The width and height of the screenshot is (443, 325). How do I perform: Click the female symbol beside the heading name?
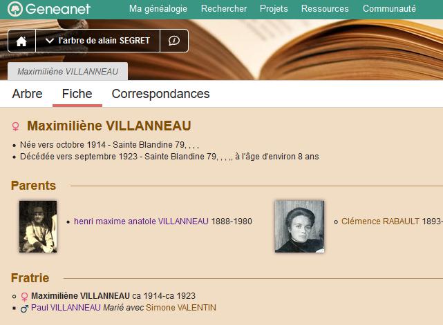16,126
